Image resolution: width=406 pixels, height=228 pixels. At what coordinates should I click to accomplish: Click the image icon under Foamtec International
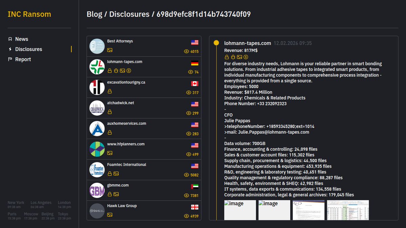(116, 174)
